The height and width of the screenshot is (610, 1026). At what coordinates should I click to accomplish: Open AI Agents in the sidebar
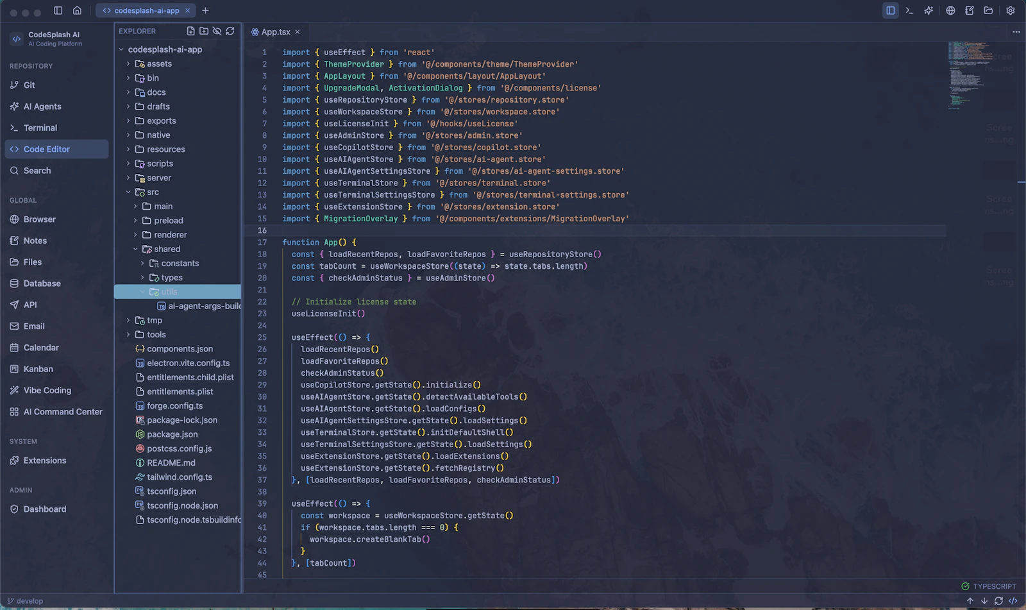pos(56,106)
